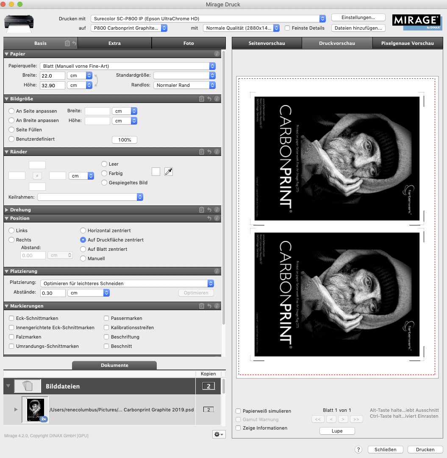Screen dimensions: 447x458
Task: Expand the collapsed Drehung section
Action: 6,210
